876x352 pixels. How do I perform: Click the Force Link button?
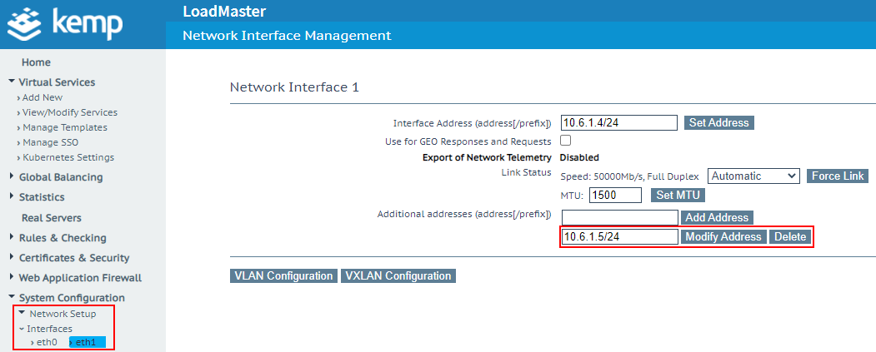pos(838,176)
